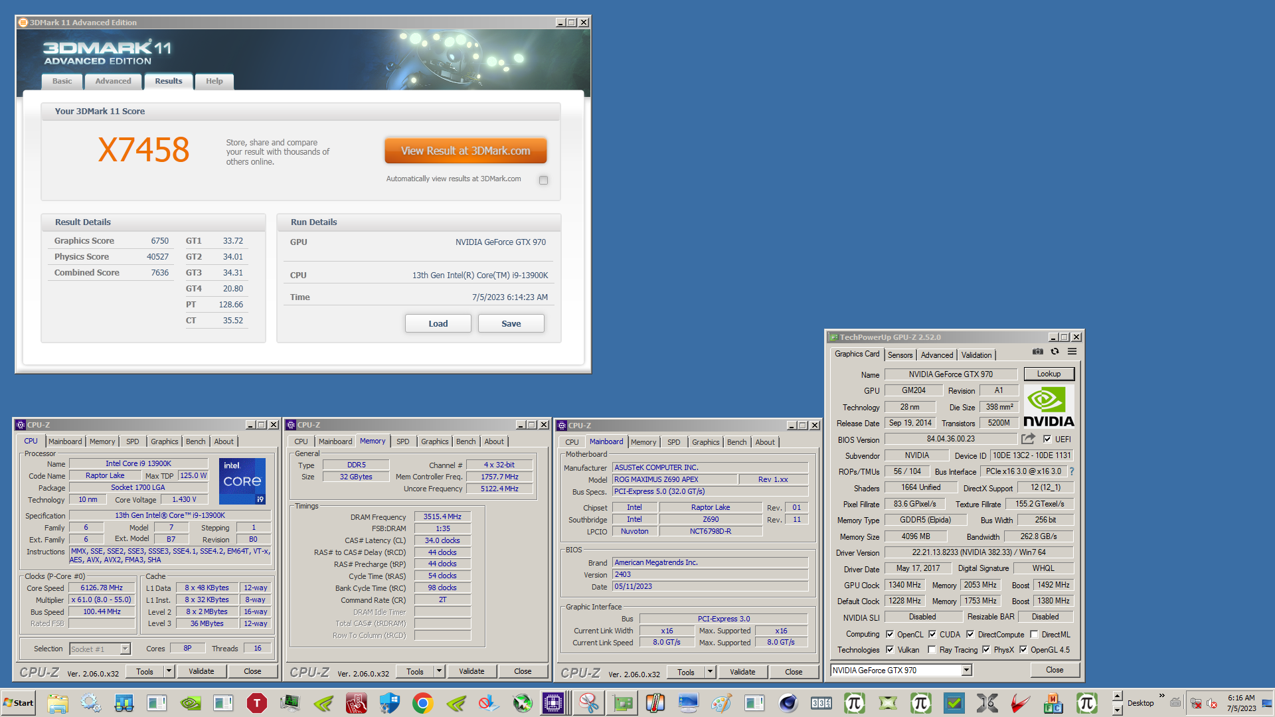Click the GPU-Z refresh icon
The image size is (1275, 717).
[1055, 352]
